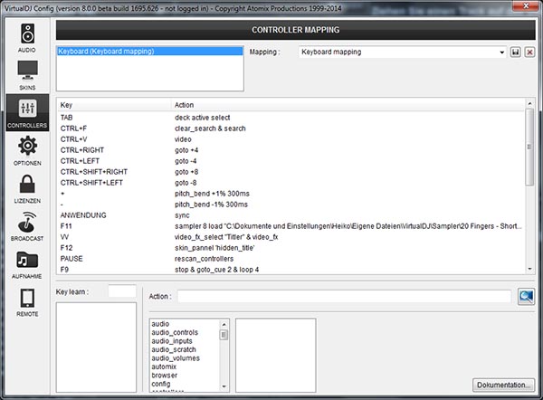This screenshot has width=543, height=400.
Task: Save the mapping with the disk icon
Action: point(515,52)
